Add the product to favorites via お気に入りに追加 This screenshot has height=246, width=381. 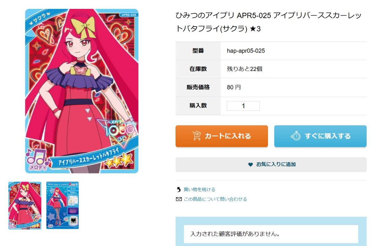pos(271,165)
